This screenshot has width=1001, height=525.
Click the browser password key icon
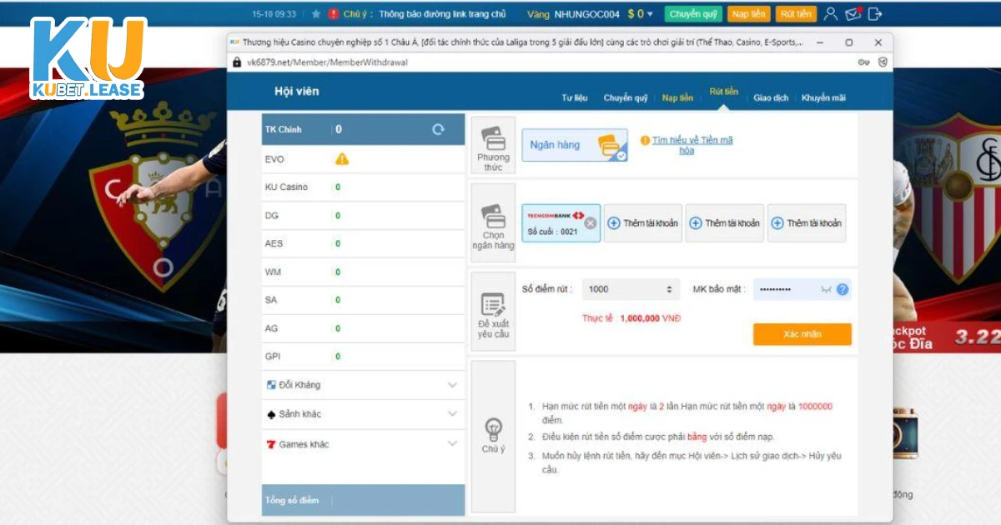point(864,62)
